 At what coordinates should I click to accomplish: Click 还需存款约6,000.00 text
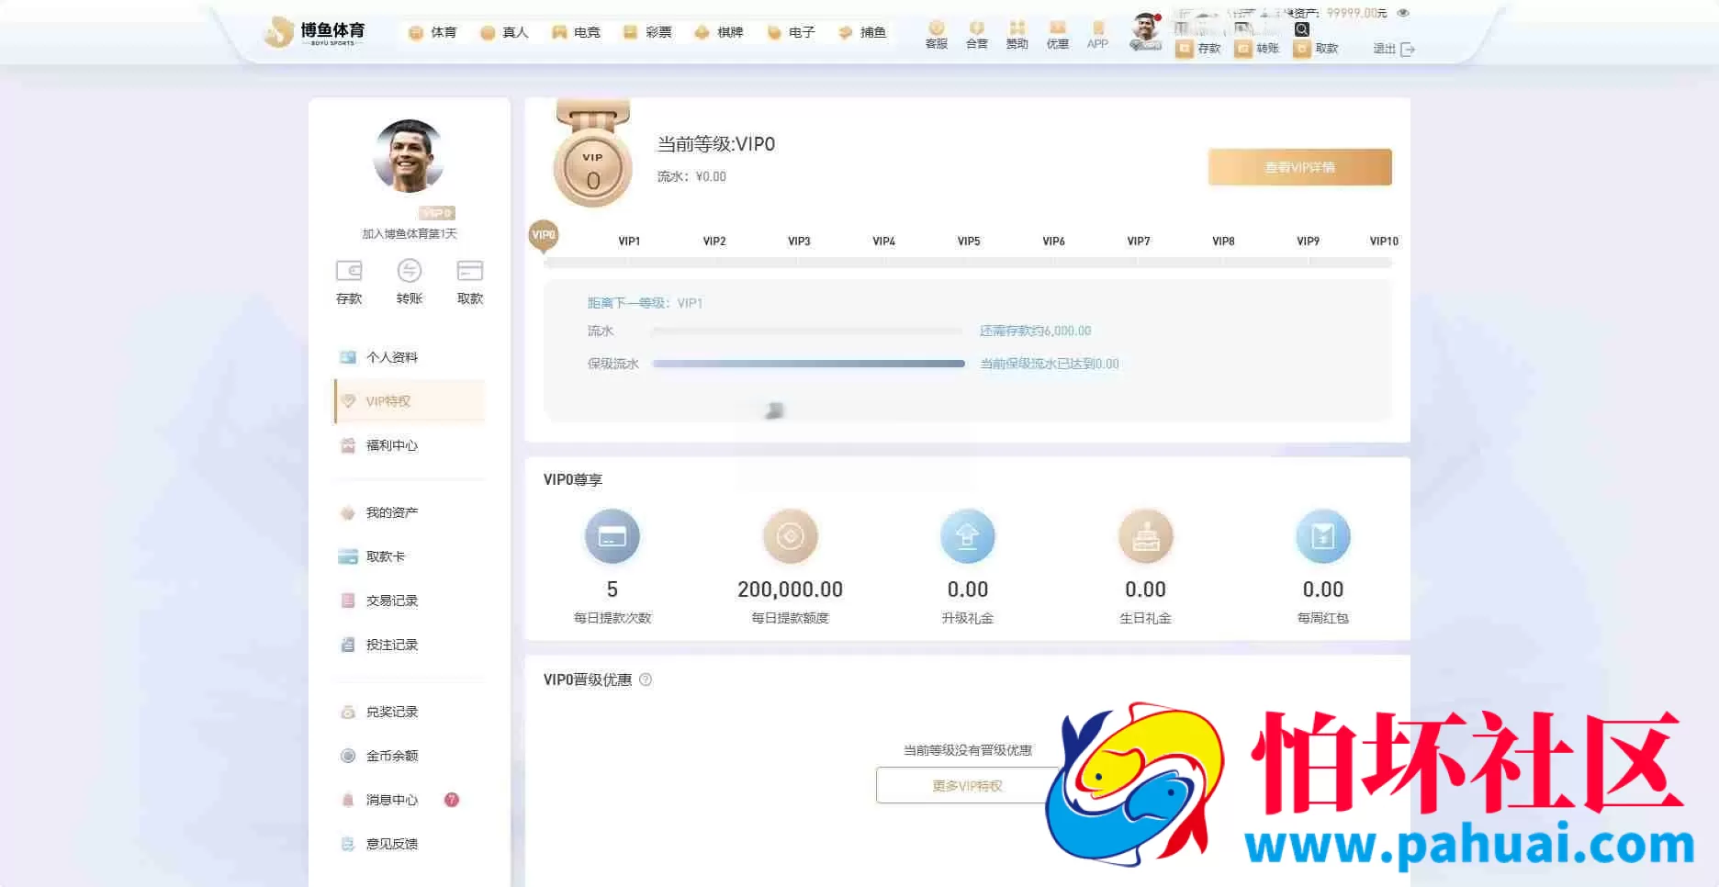1035,331
